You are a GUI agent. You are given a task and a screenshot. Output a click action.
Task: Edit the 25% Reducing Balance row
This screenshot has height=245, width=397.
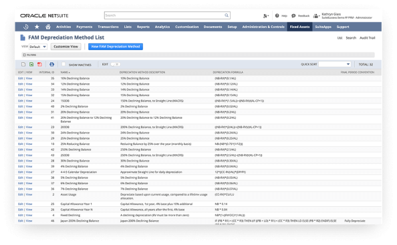(x=21, y=144)
